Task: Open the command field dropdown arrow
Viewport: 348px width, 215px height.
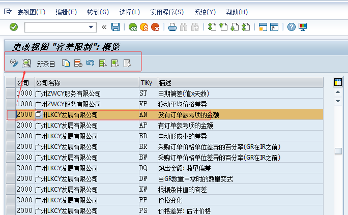Action: click(x=91, y=27)
